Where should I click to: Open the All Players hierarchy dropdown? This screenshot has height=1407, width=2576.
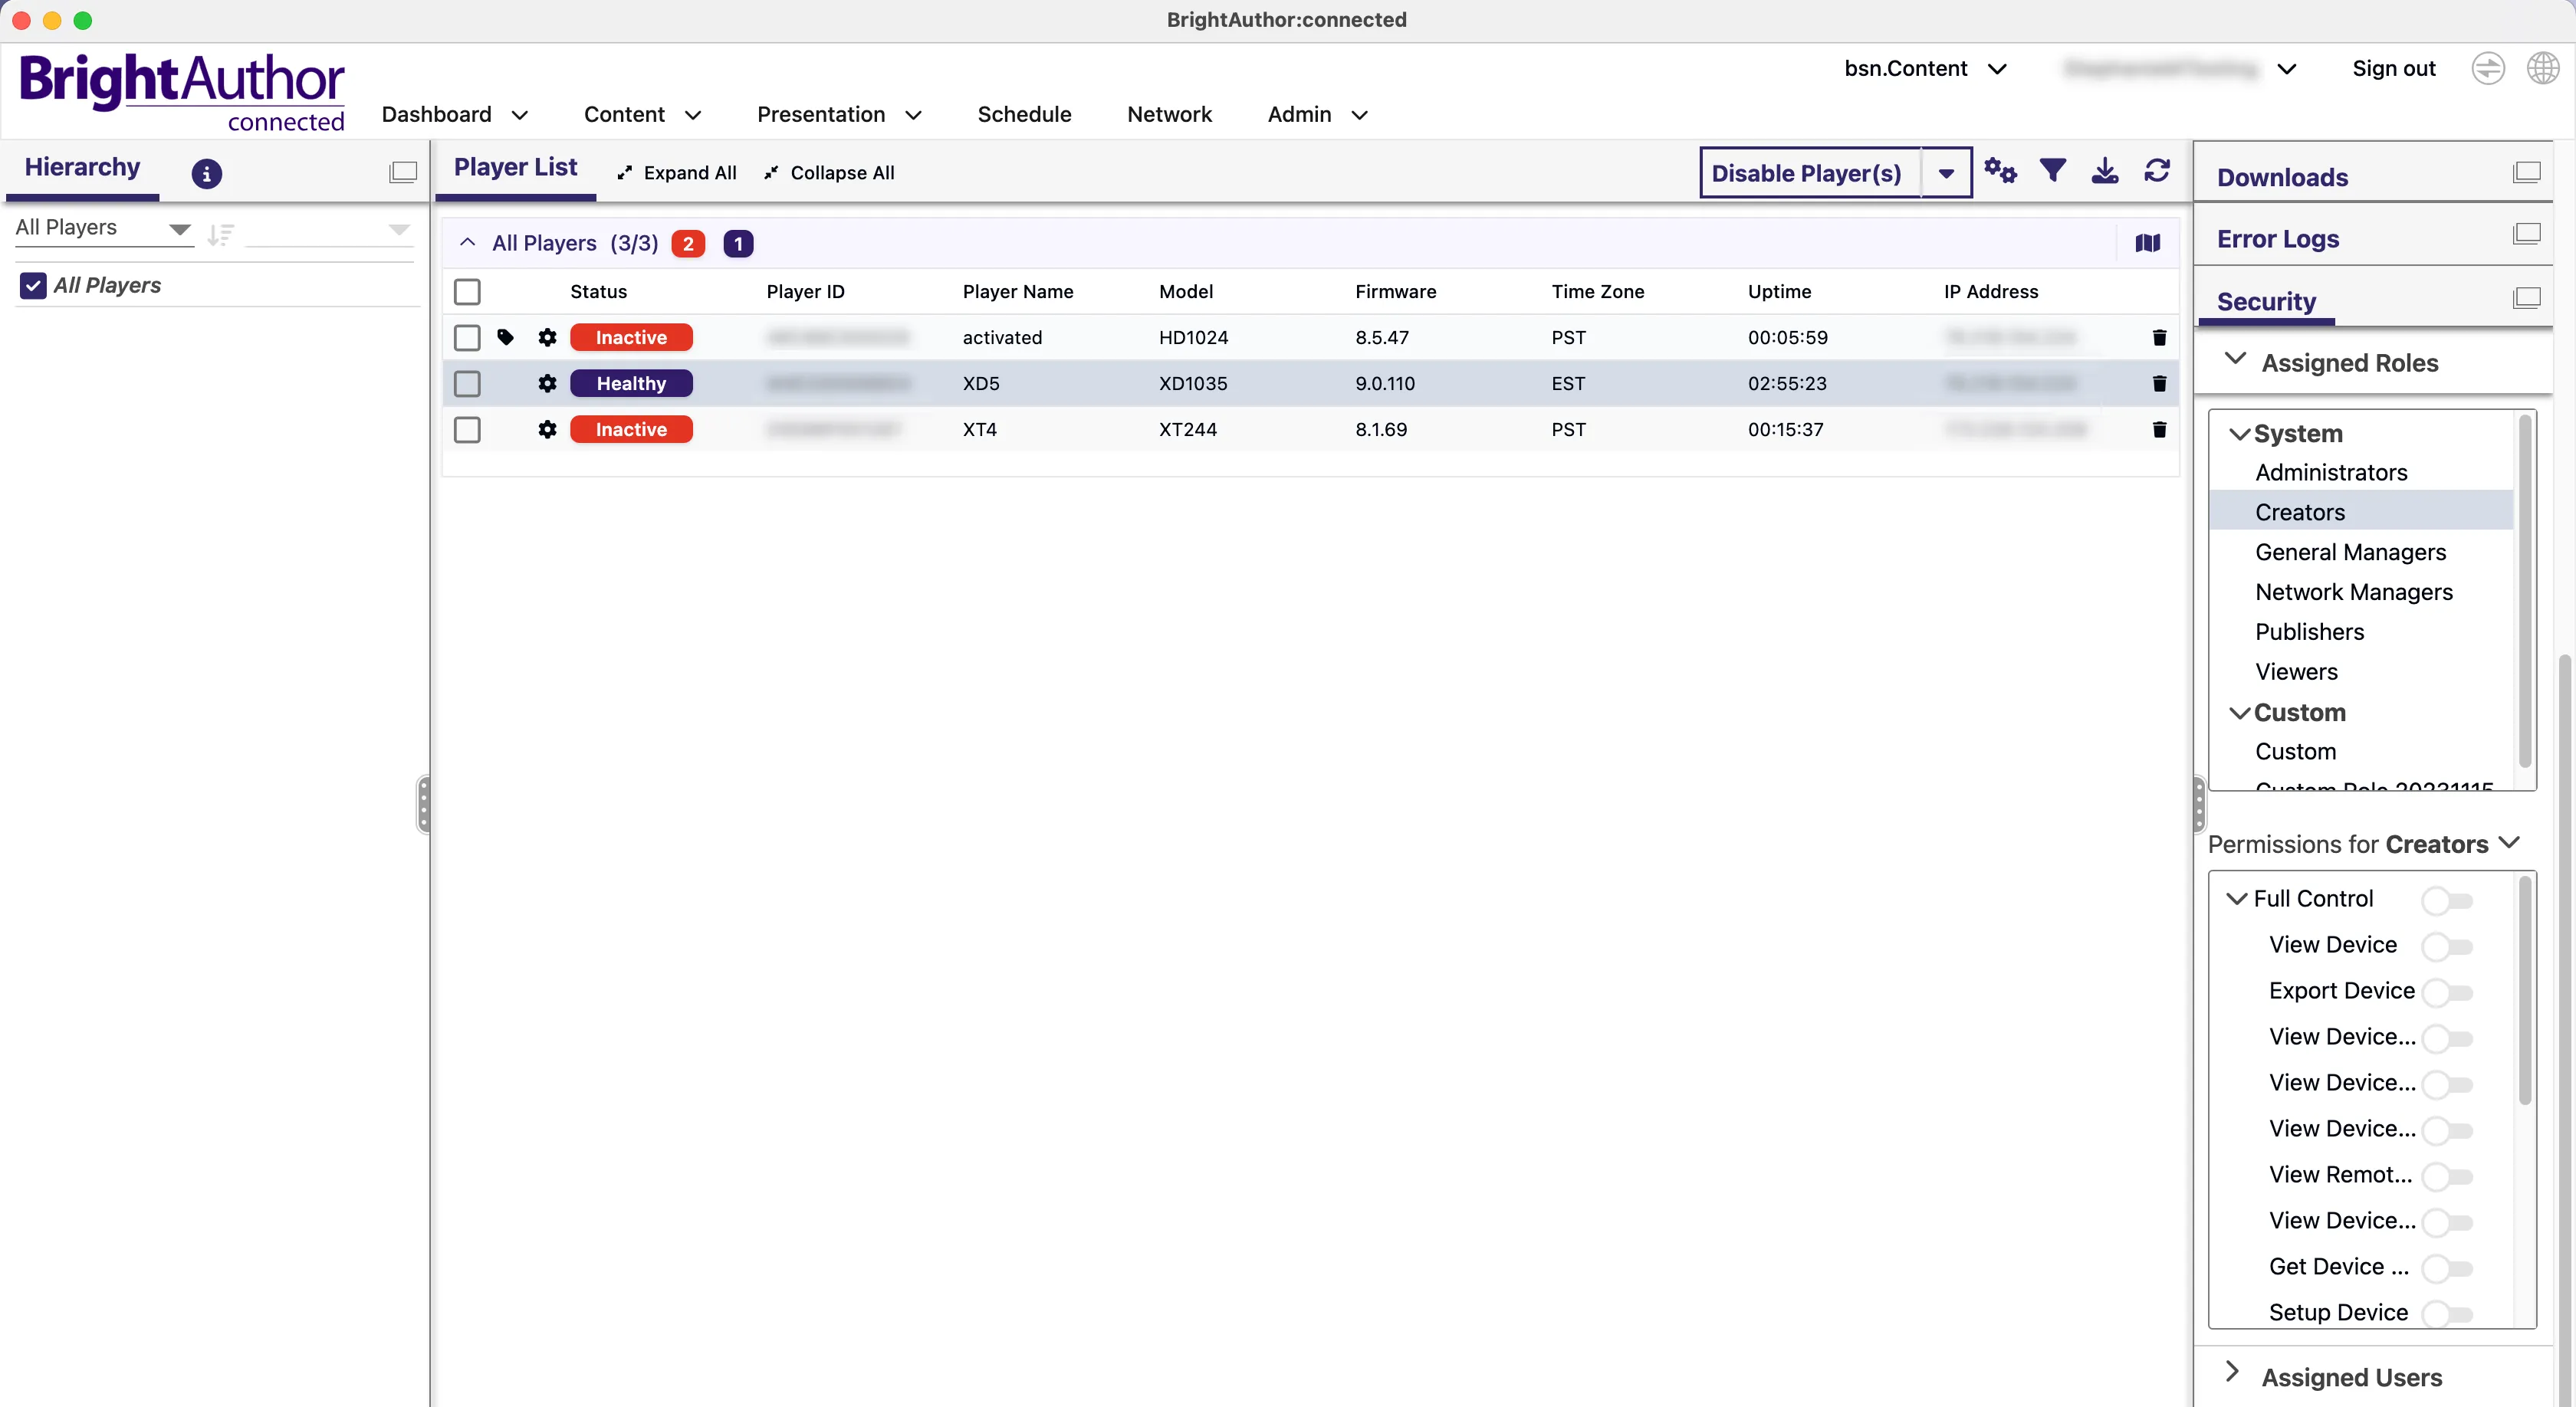click(104, 228)
